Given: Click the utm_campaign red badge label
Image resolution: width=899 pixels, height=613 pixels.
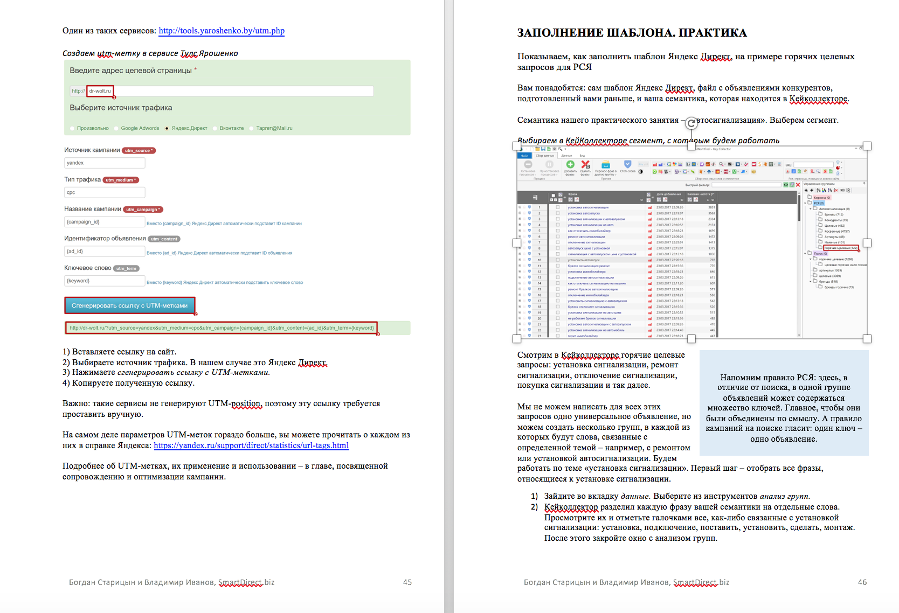Looking at the screenshot, I should pos(143,210).
